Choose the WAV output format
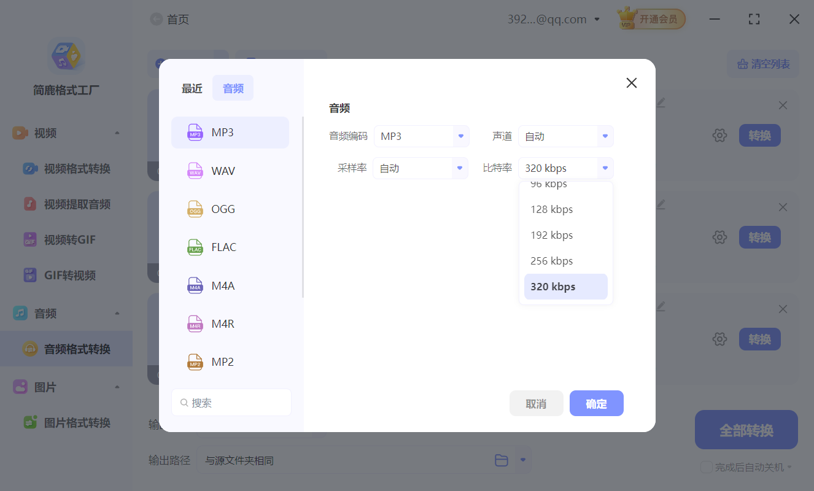The height and width of the screenshot is (491, 814). tap(223, 171)
